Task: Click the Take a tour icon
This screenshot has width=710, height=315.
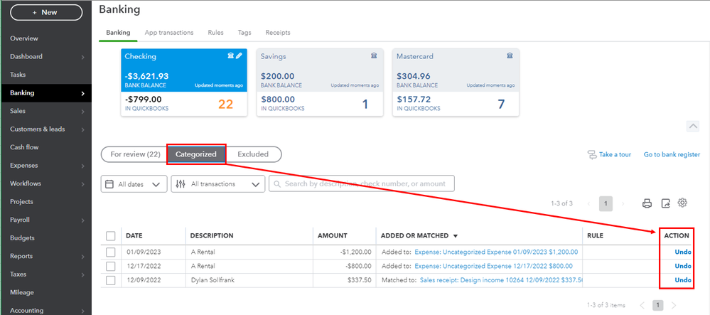Action: (x=591, y=154)
